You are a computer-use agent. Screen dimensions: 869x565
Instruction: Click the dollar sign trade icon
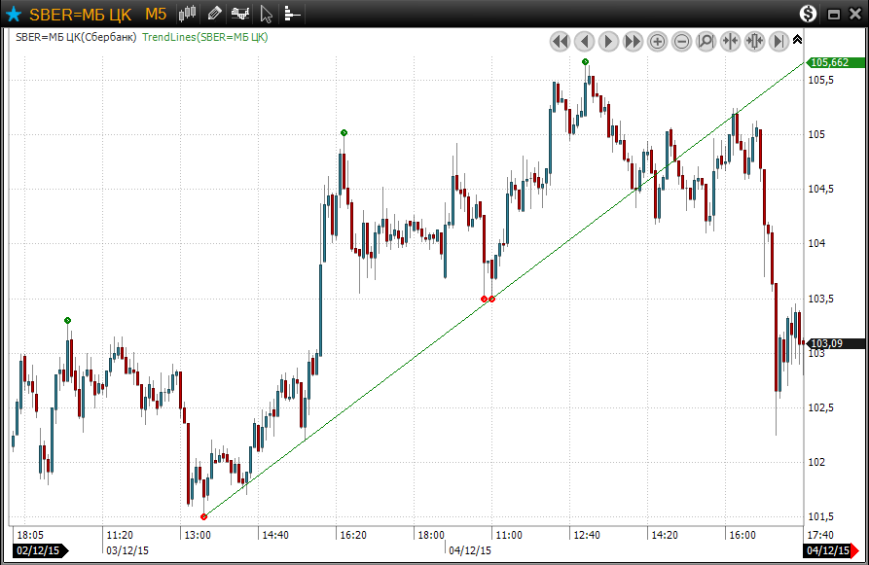coord(809,14)
